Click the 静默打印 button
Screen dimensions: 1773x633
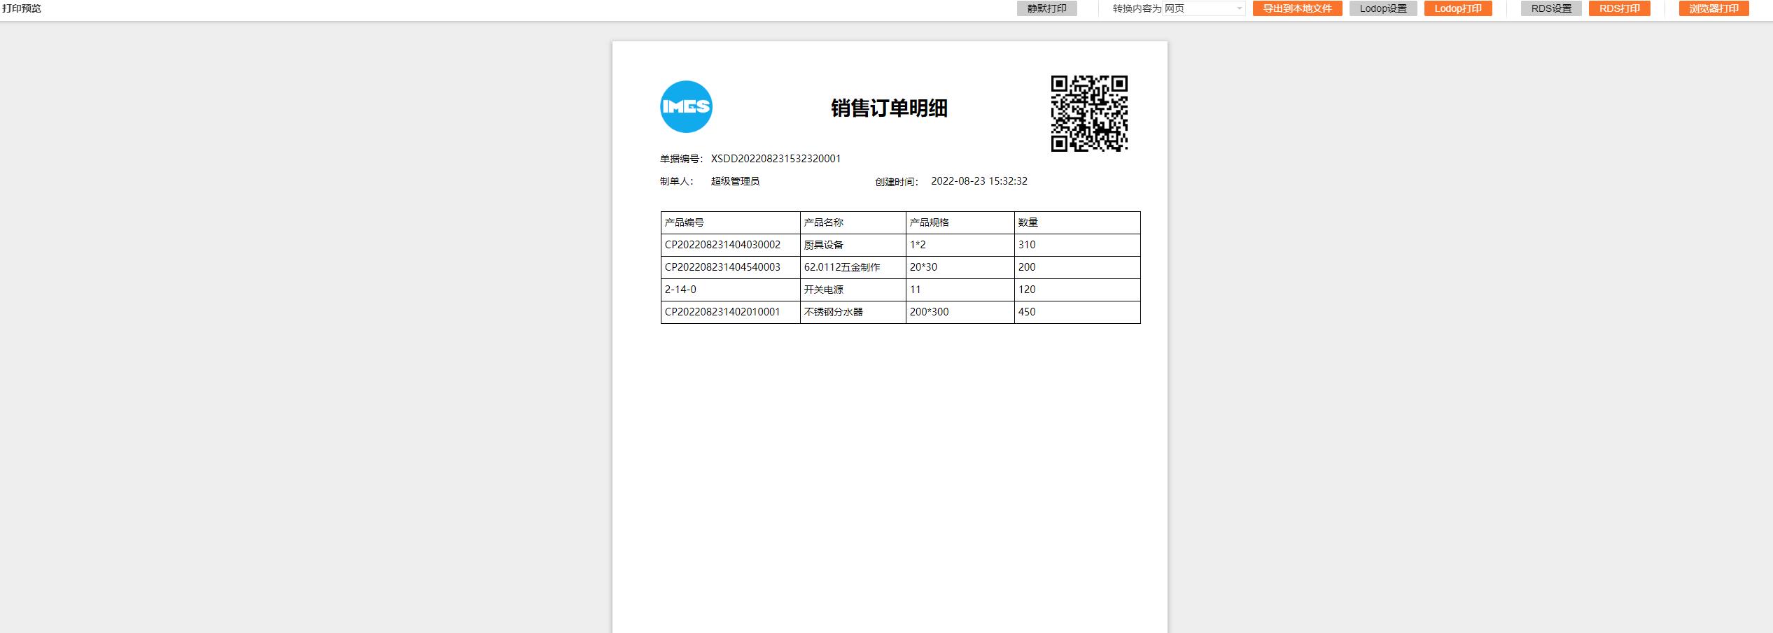coord(1046,8)
